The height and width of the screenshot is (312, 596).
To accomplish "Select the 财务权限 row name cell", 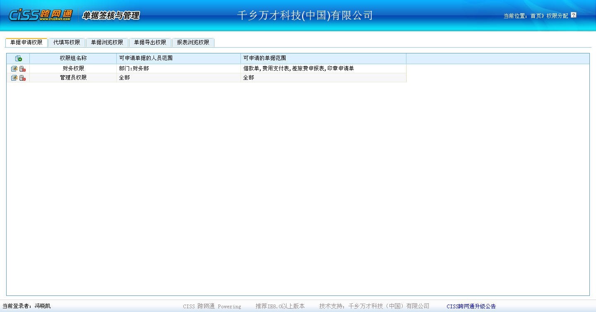I will pos(73,69).
